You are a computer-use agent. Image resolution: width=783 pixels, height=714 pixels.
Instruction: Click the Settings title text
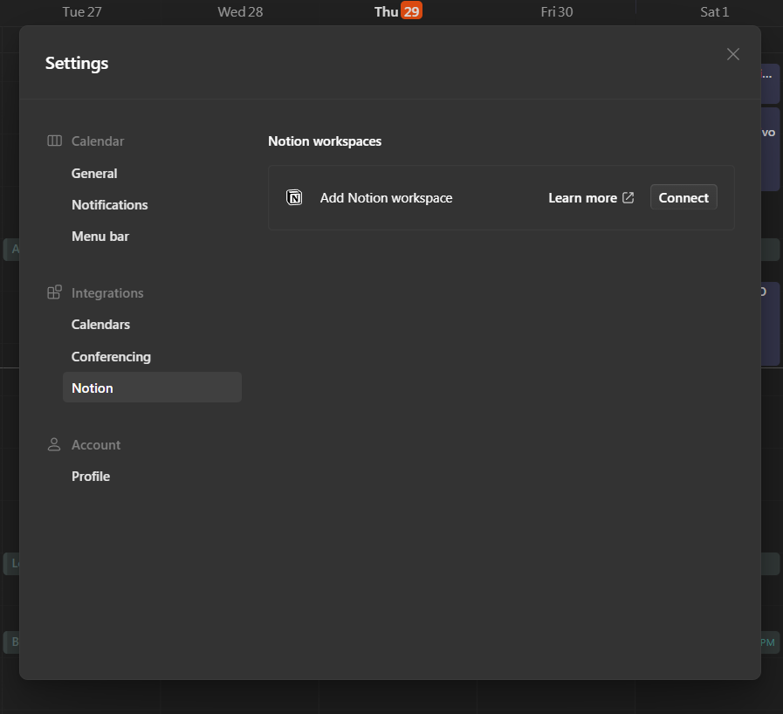coord(77,64)
